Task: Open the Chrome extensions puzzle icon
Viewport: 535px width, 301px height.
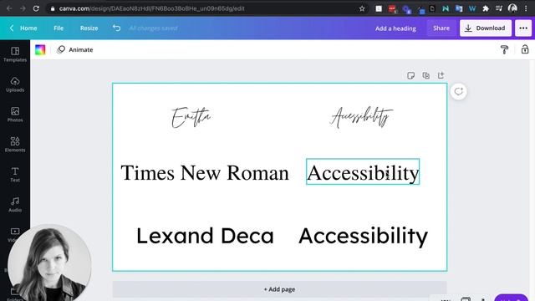Action: pyautogui.click(x=485, y=8)
